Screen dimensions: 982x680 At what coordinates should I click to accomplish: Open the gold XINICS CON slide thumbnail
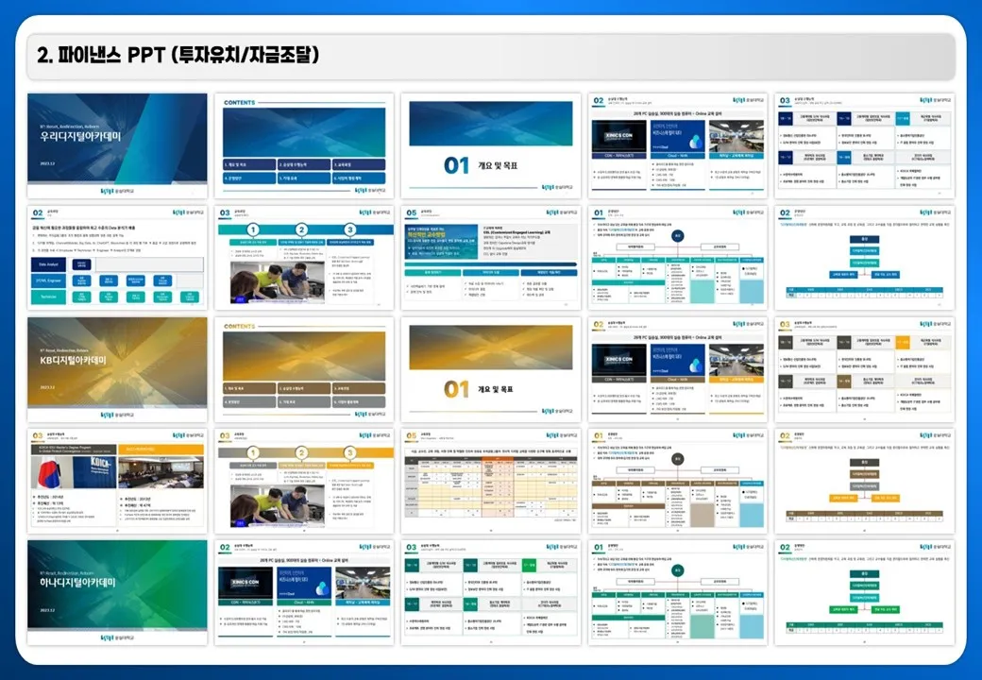tap(678, 369)
